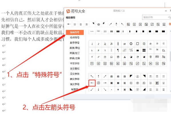
Task: Insert the ㈱ parenthesized 株 symbol
Action: 157,57
